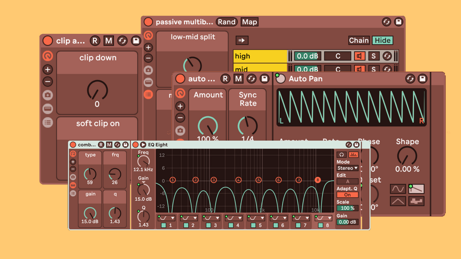461x259 pixels.
Task: Remove a macro with minus on clip rack
Action: [48, 81]
